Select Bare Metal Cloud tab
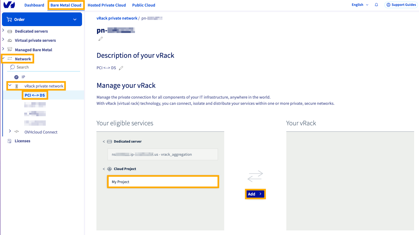This screenshot has width=419, height=235. pyautogui.click(x=66, y=5)
